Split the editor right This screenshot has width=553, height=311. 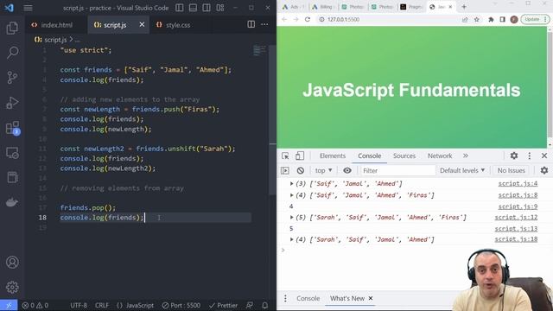point(251,24)
